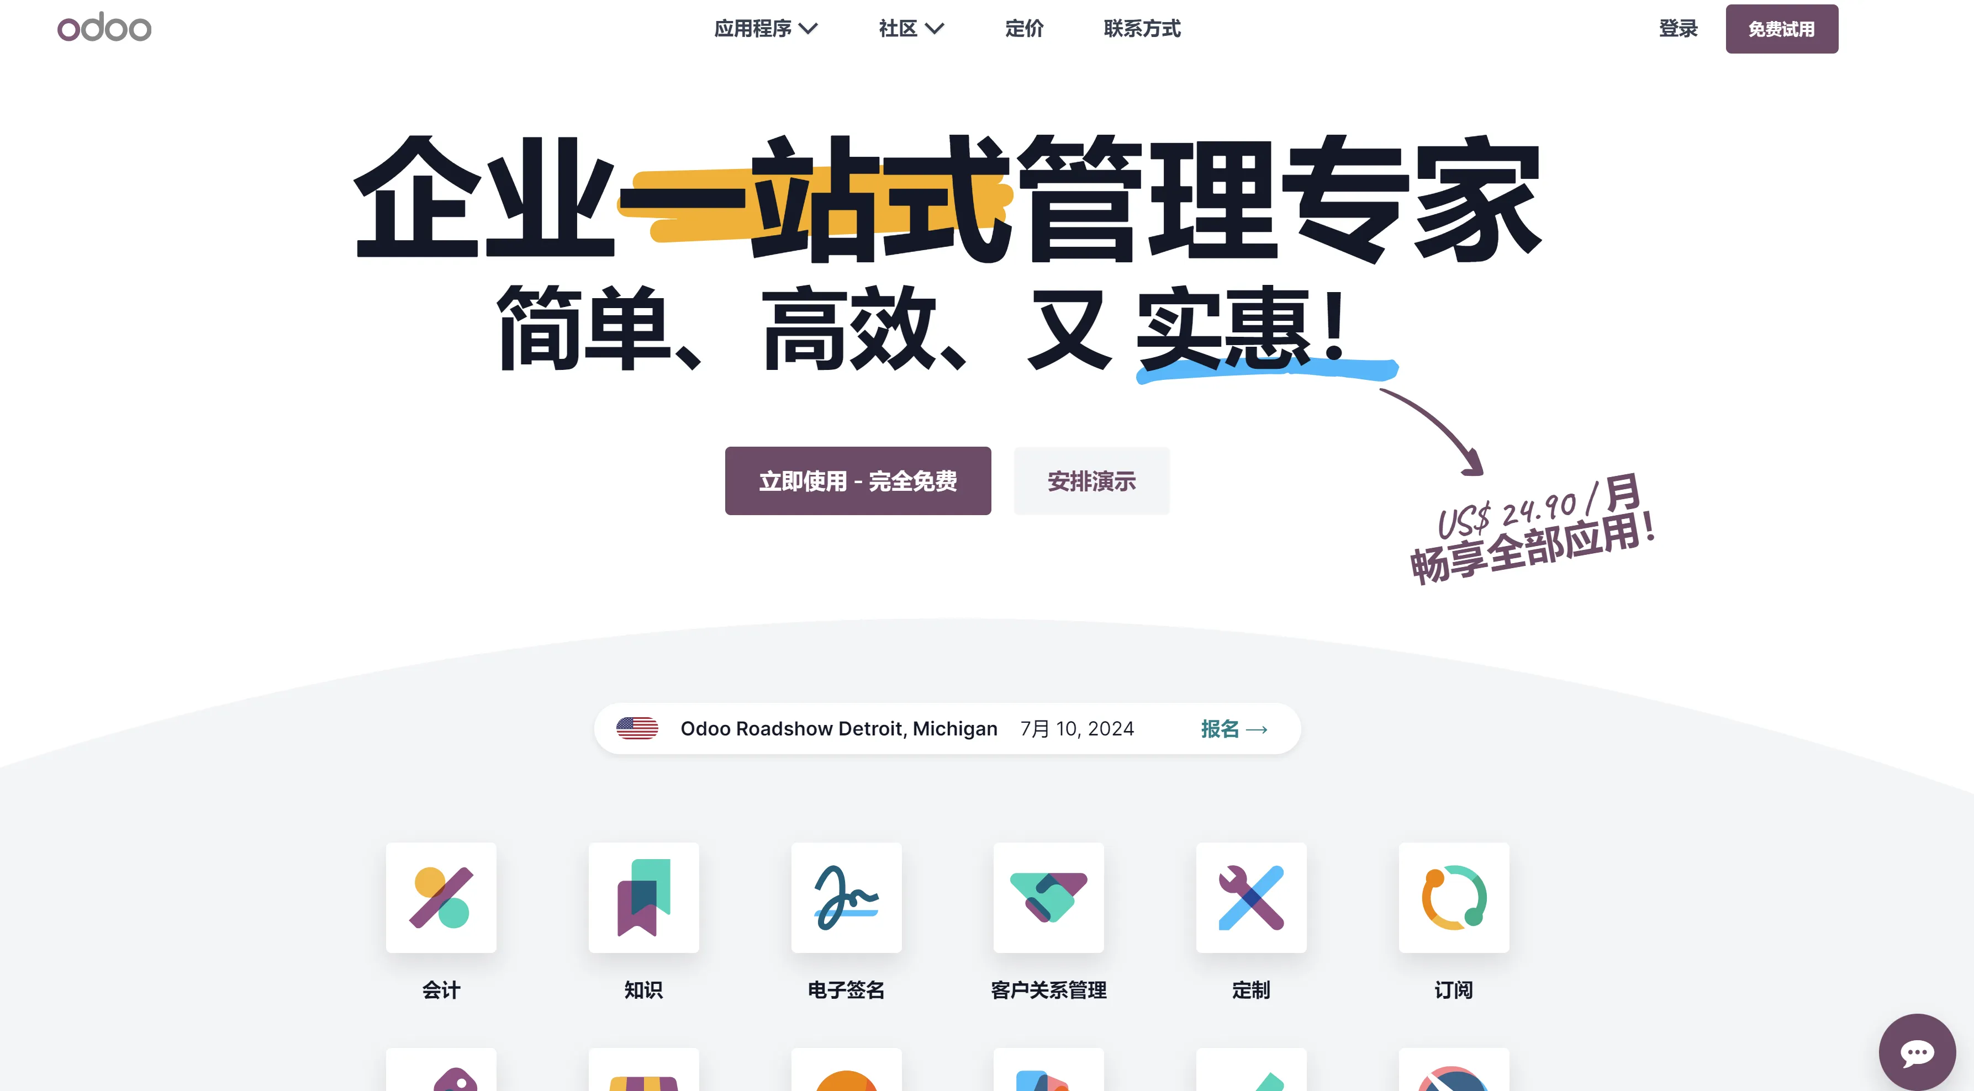Expand the 社区 dropdown menu

coord(910,28)
